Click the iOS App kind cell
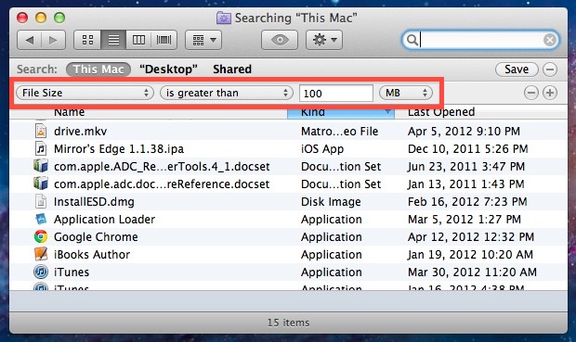The height and width of the screenshot is (342, 576). (322, 149)
